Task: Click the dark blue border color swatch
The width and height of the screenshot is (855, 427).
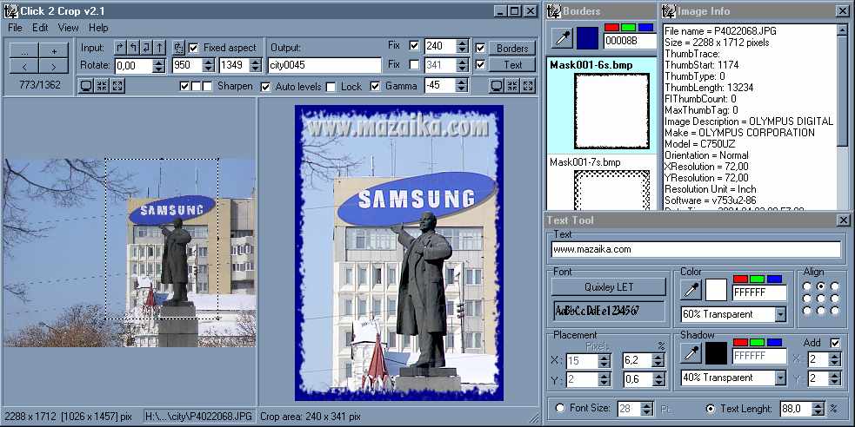Action: [587, 37]
